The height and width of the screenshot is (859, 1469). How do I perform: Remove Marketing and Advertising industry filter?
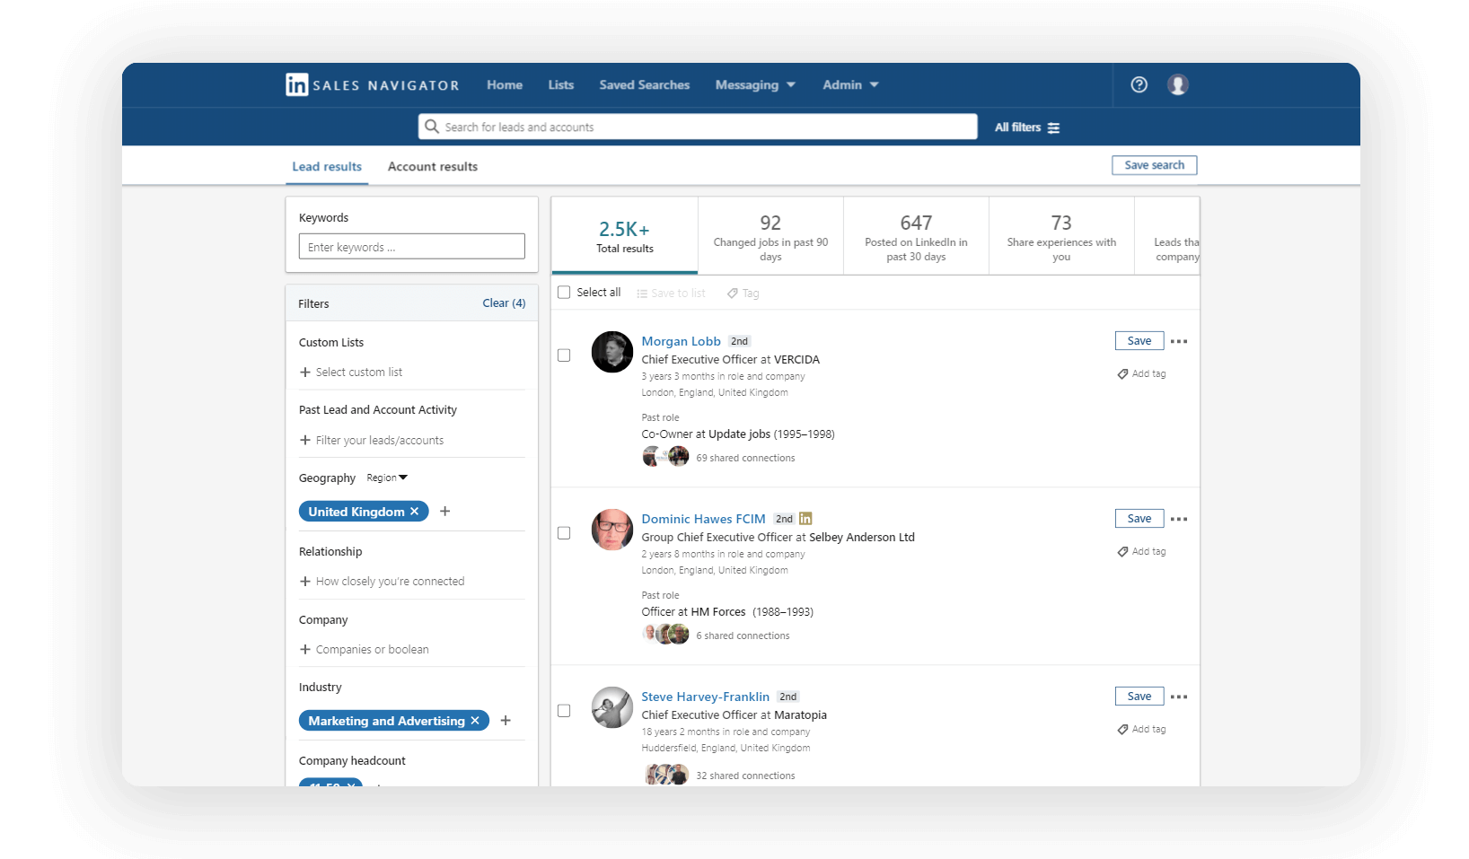(x=475, y=721)
